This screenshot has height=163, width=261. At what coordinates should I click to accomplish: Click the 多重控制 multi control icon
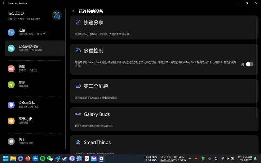click(78, 50)
